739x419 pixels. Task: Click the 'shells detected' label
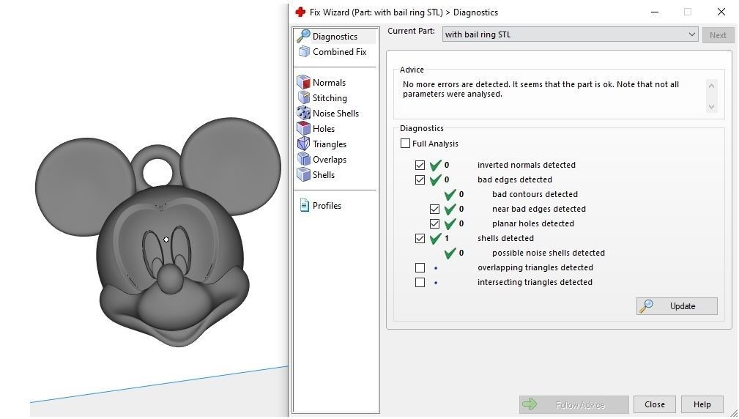pyautogui.click(x=505, y=238)
